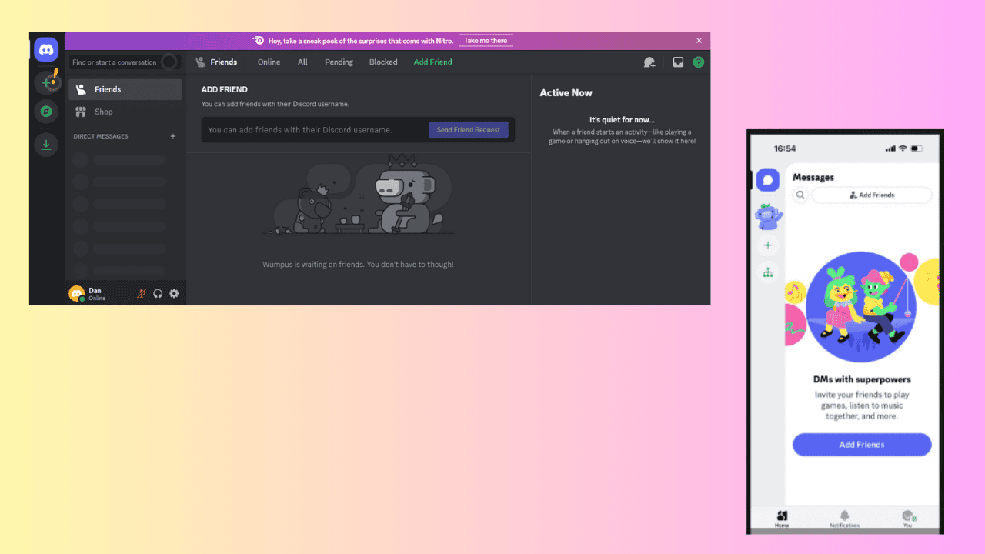985x554 pixels.
Task: Click Take me there in the Nitro banner
Action: pyautogui.click(x=485, y=40)
